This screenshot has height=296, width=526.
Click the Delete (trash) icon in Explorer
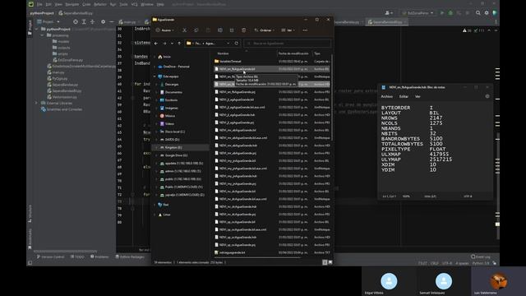tap(244, 30)
